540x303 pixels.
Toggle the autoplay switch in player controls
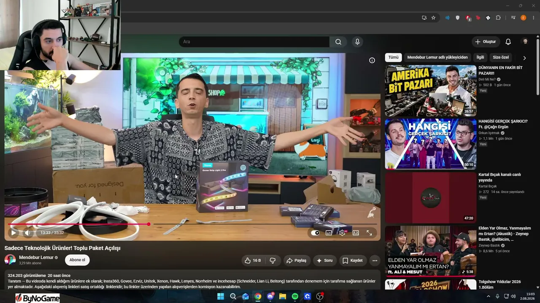point(315,233)
